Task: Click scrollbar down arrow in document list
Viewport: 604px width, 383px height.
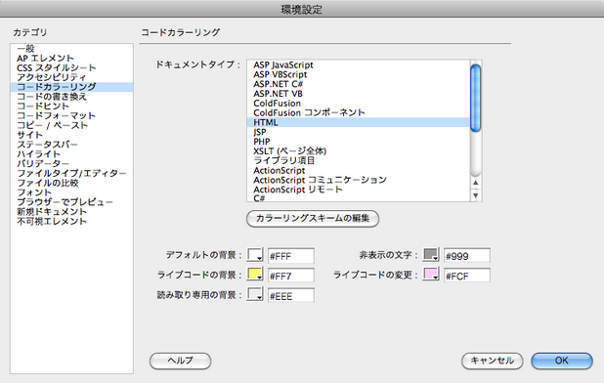Action: click(476, 195)
